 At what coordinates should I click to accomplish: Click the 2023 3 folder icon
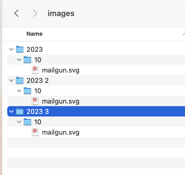(x=20, y=111)
